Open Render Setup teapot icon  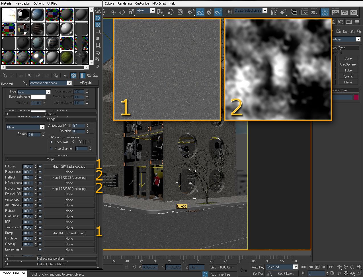[x=336, y=12]
